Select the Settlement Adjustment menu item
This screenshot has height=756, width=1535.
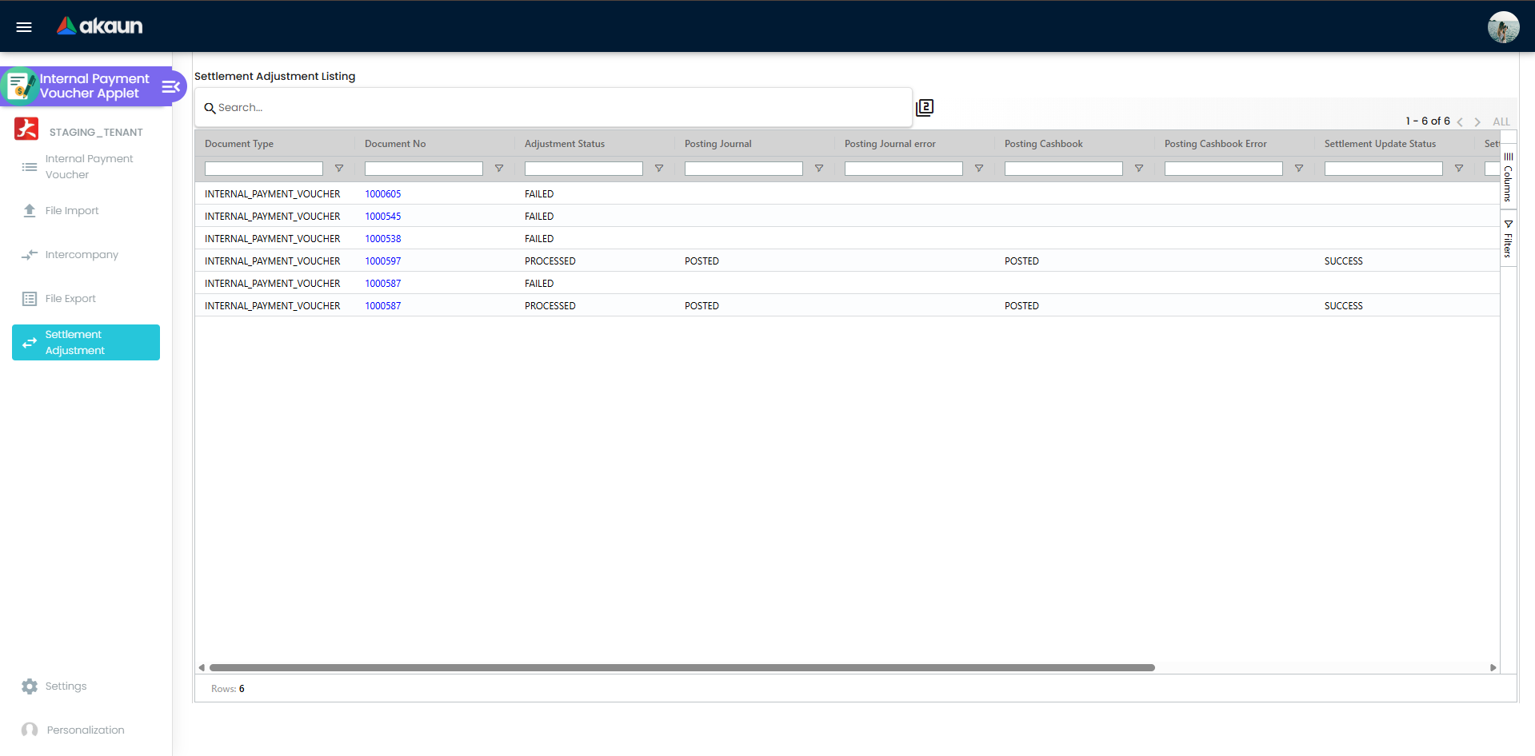pyautogui.click(x=86, y=342)
